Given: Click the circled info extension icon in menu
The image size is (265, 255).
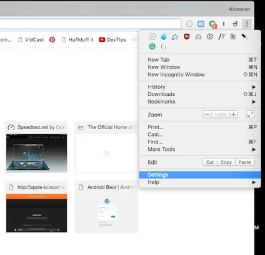Looking at the screenshot, I should pos(209,37).
